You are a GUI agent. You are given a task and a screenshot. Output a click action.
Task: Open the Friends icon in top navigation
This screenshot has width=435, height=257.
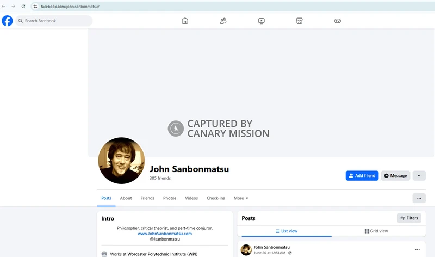point(223,21)
